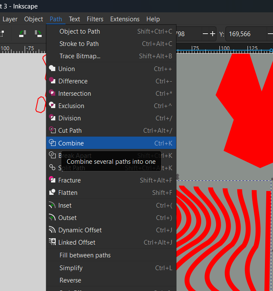The image size is (273, 291).
Task: Open the Text menu
Action: point(74,19)
